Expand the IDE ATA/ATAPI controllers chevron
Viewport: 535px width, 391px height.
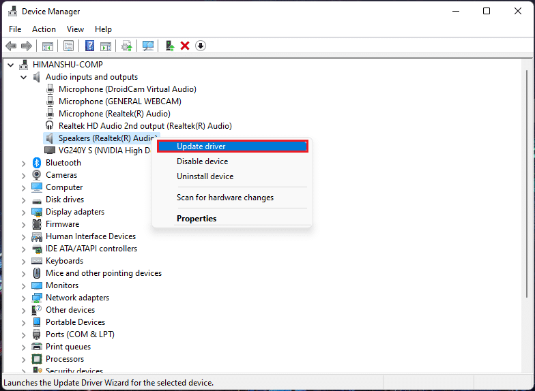(23, 249)
